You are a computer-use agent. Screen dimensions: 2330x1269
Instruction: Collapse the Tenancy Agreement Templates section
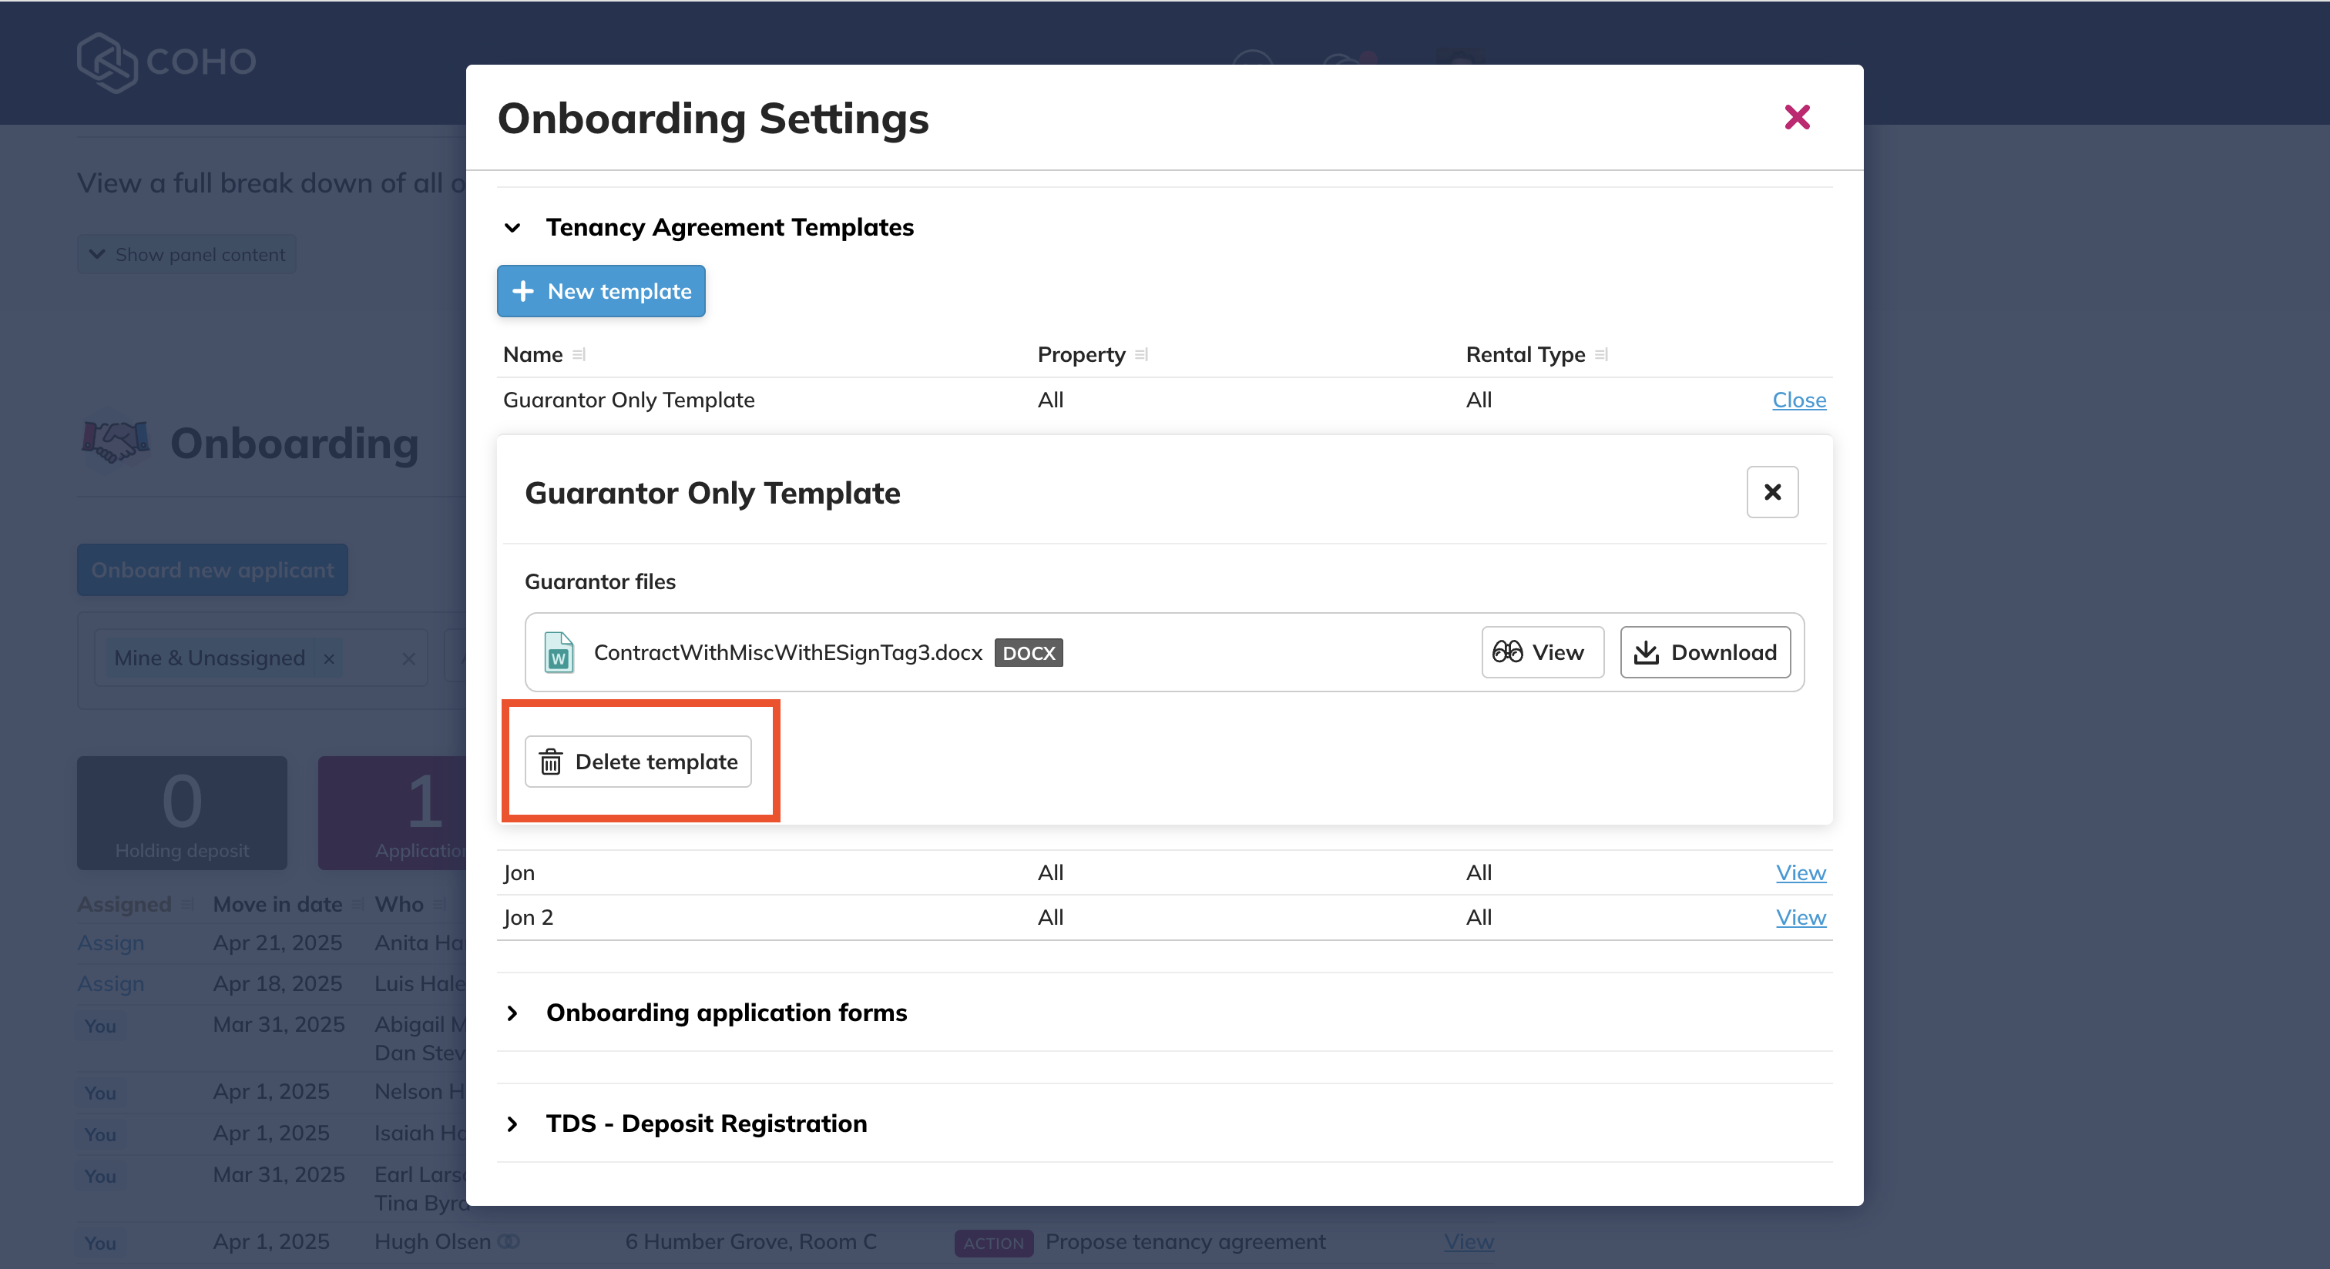[x=512, y=228]
